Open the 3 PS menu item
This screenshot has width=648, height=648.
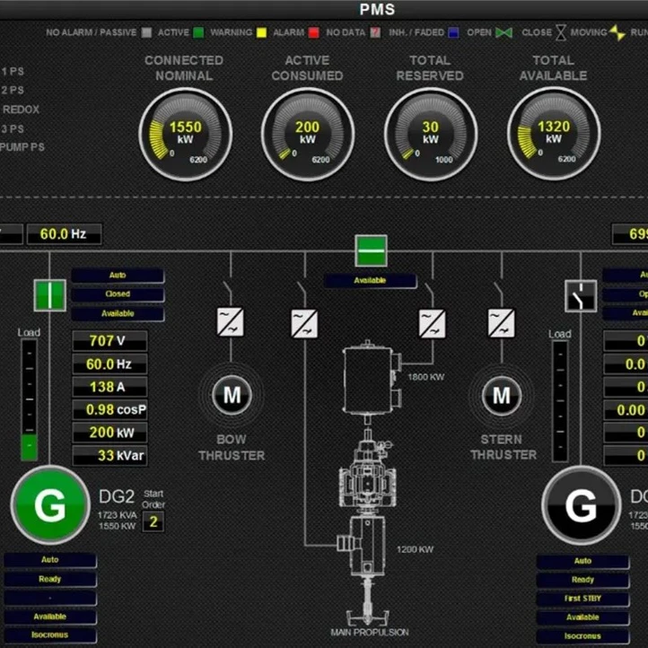[x=13, y=129]
